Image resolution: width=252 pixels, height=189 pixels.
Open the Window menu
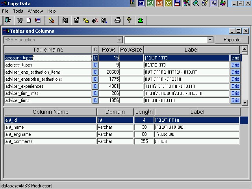tap(35, 11)
